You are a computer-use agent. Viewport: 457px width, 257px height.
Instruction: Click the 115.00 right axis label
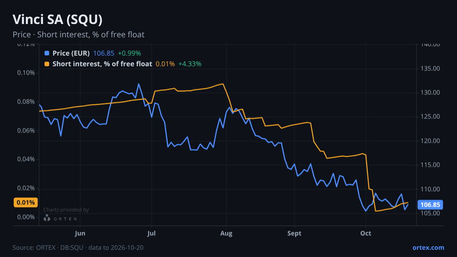point(430,165)
